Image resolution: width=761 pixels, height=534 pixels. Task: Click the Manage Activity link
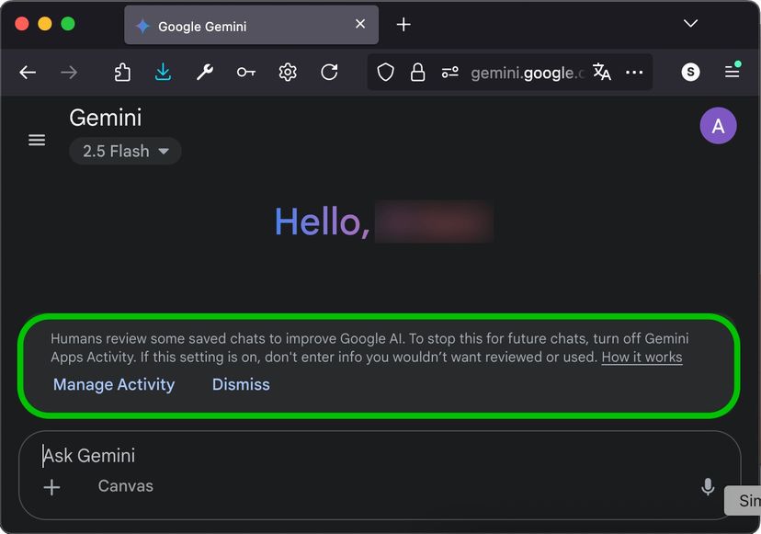click(113, 384)
